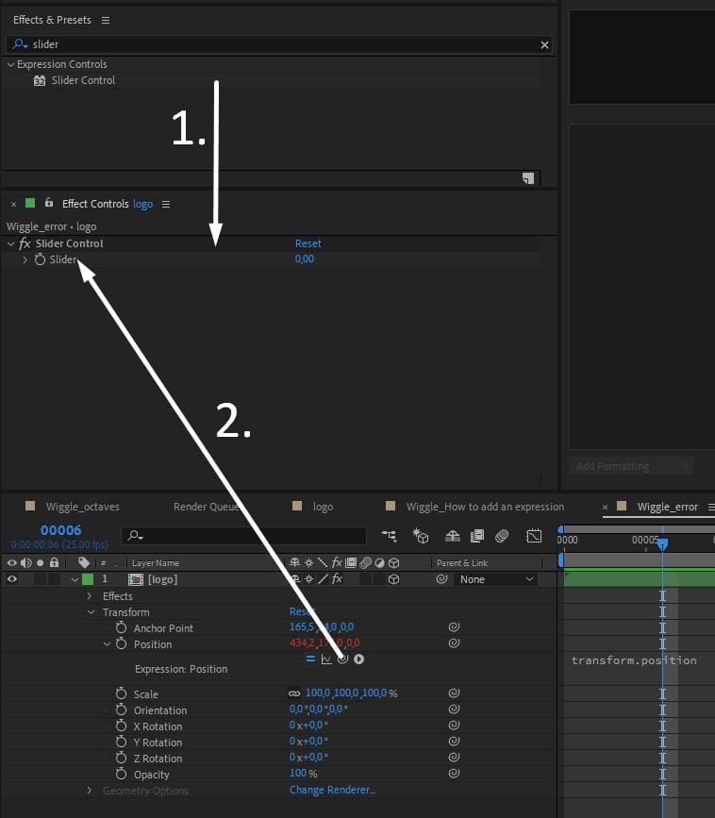Toggle the logo layer 3D Layer switch
Screen dimensions: 715x818
coord(393,579)
